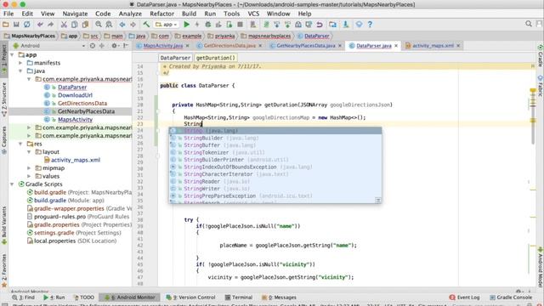Click the Replace toolbar icon
This screenshot has width=544, height=306.
click(x=109, y=25)
